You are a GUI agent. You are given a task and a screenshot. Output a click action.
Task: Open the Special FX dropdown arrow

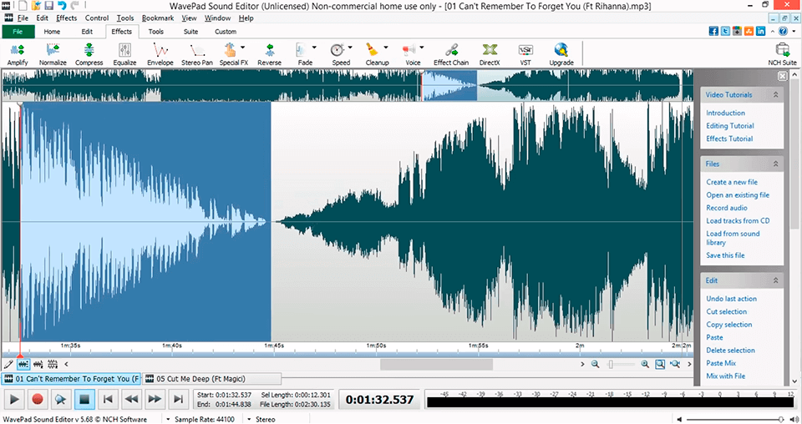(242, 48)
